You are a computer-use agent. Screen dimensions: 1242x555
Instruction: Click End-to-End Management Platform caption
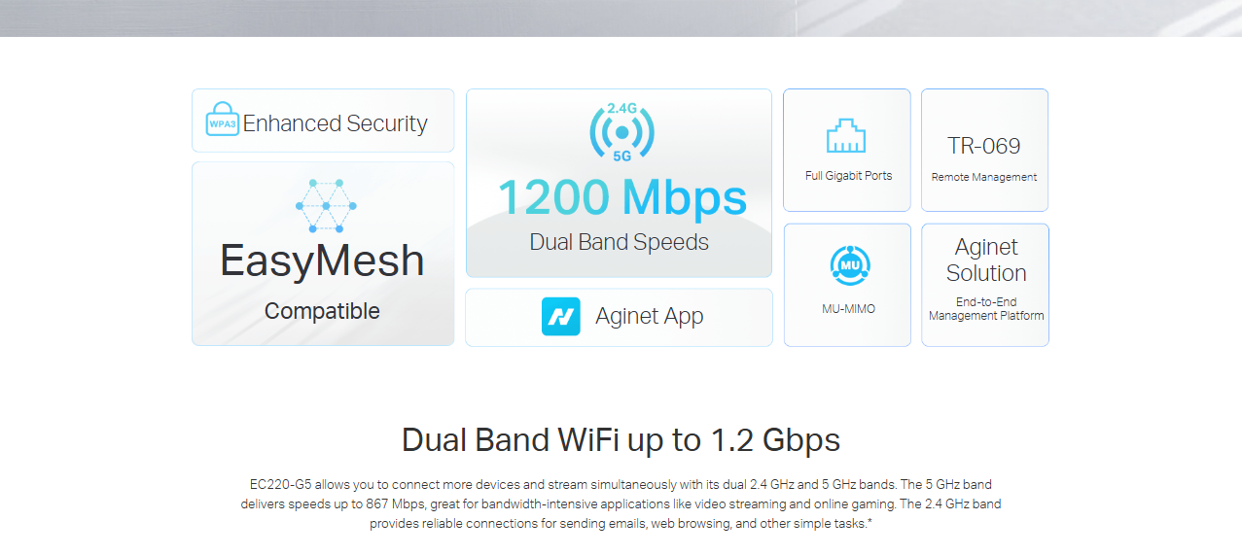[x=986, y=309]
